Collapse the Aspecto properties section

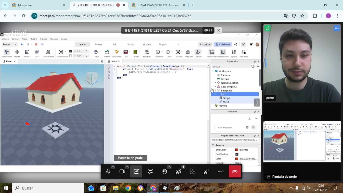[x=213, y=145]
